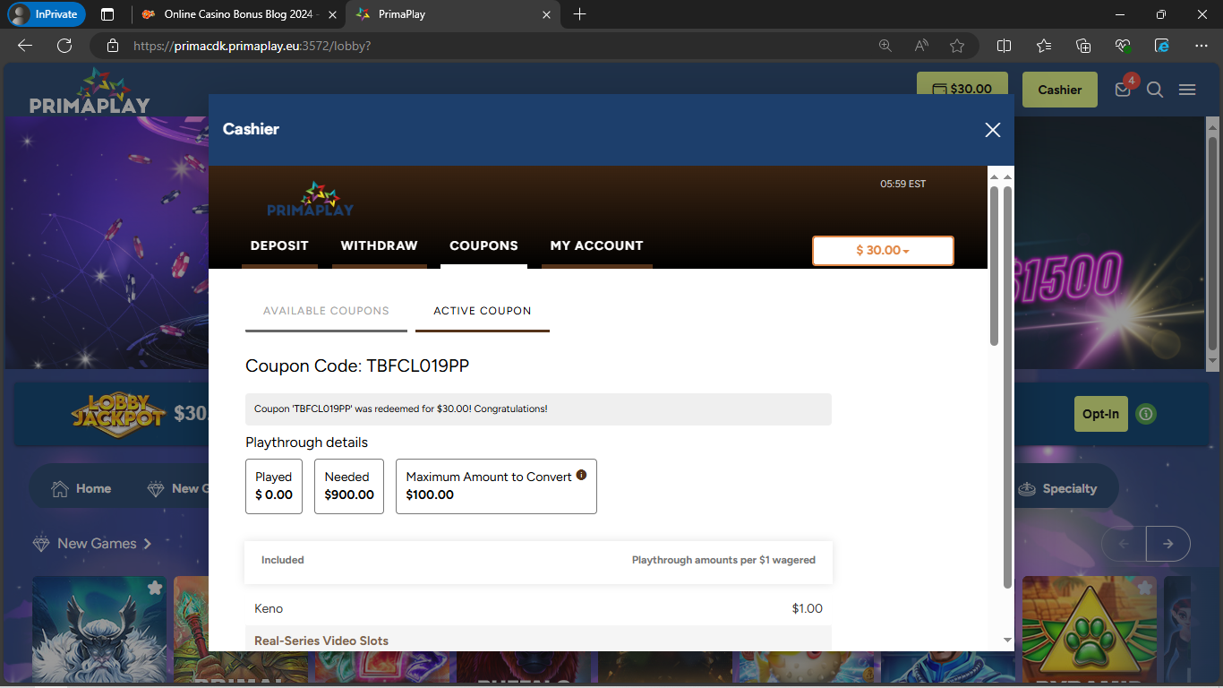Add page to favorites using star icon
Screen dimensions: 1223x688
point(957,46)
